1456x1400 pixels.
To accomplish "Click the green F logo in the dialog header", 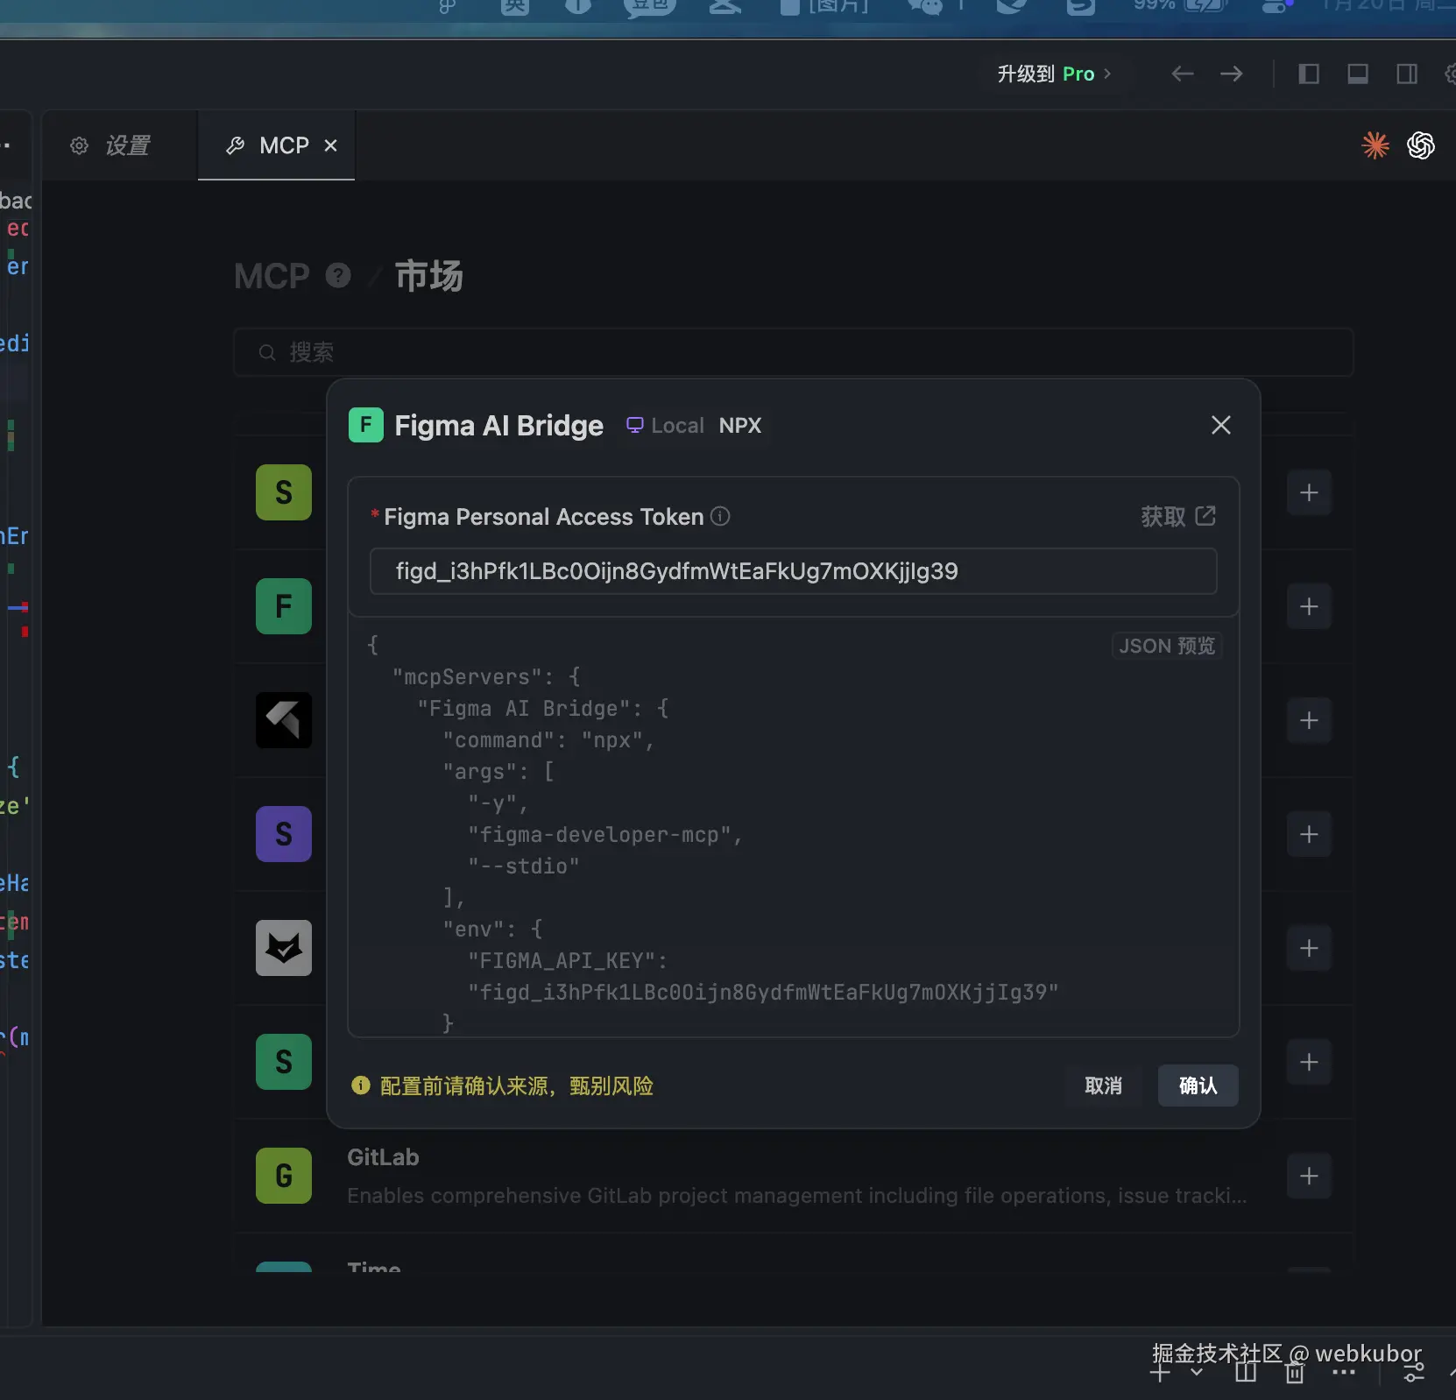I will point(366,425).
